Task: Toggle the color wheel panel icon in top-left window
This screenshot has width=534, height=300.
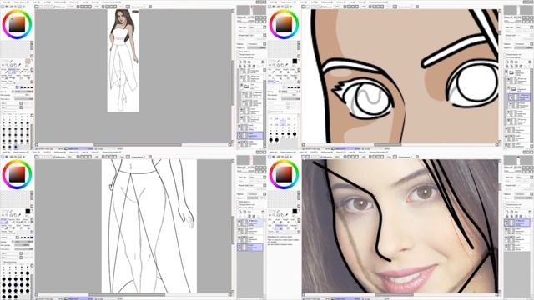Action: tap(2, 7)
